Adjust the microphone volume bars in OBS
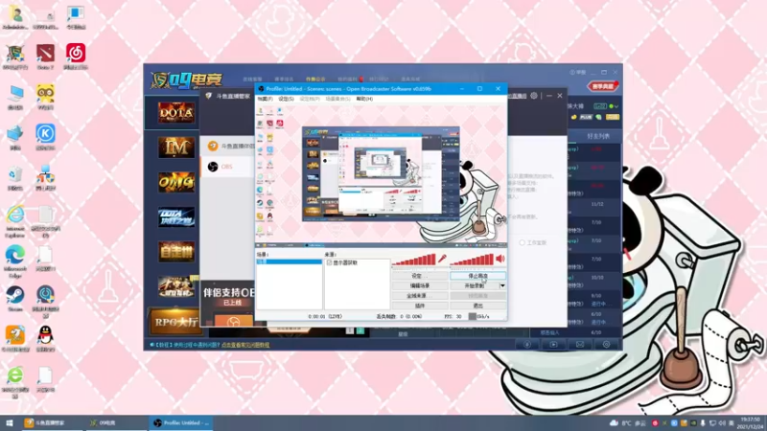This screenshot has width=767, height=431. [414, 260]
